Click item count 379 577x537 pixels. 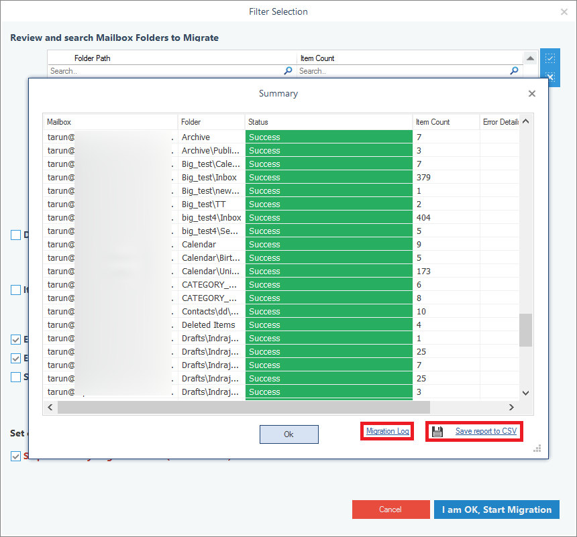(423, 177)
